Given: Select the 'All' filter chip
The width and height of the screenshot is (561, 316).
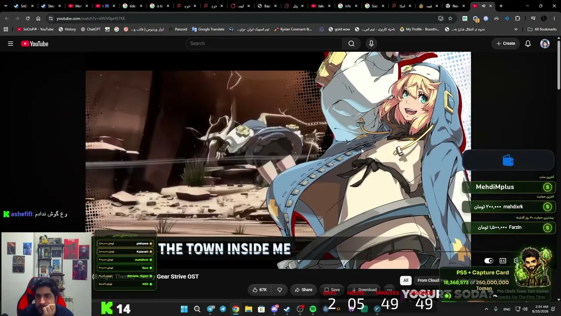Looking at the screenshot, I should click(x=406, y=280).
